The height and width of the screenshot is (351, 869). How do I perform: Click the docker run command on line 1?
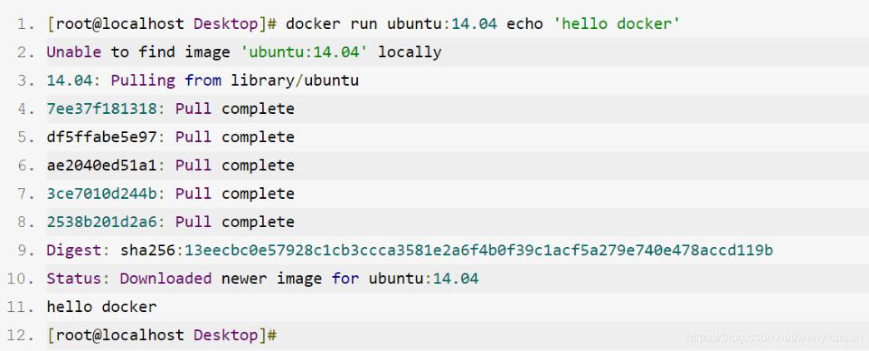(483, 24)
